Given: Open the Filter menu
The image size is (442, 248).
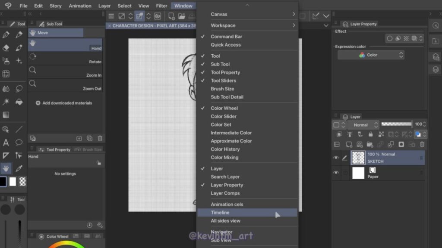Looking at the screenshot, I should (161, 6).
